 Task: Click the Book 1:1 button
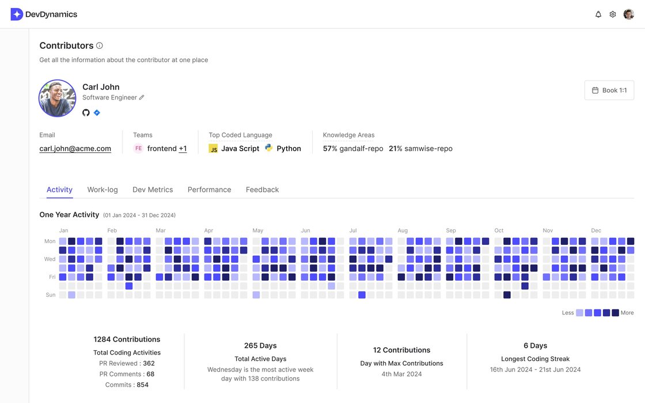pyautogui.click(x=609, y=90)
